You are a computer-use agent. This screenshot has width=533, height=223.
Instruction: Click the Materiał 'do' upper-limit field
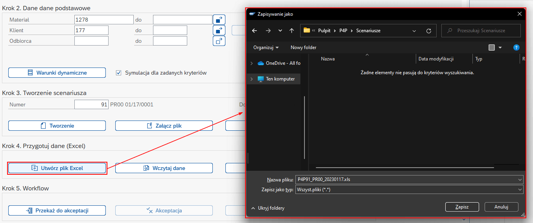tap(183, 20)
